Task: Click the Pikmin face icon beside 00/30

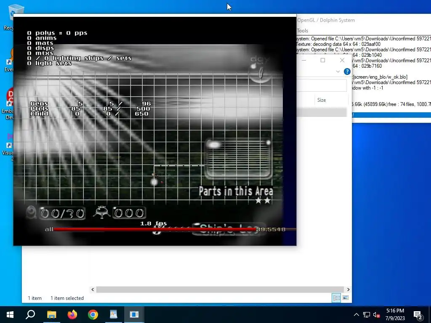Action: [31, 212]
